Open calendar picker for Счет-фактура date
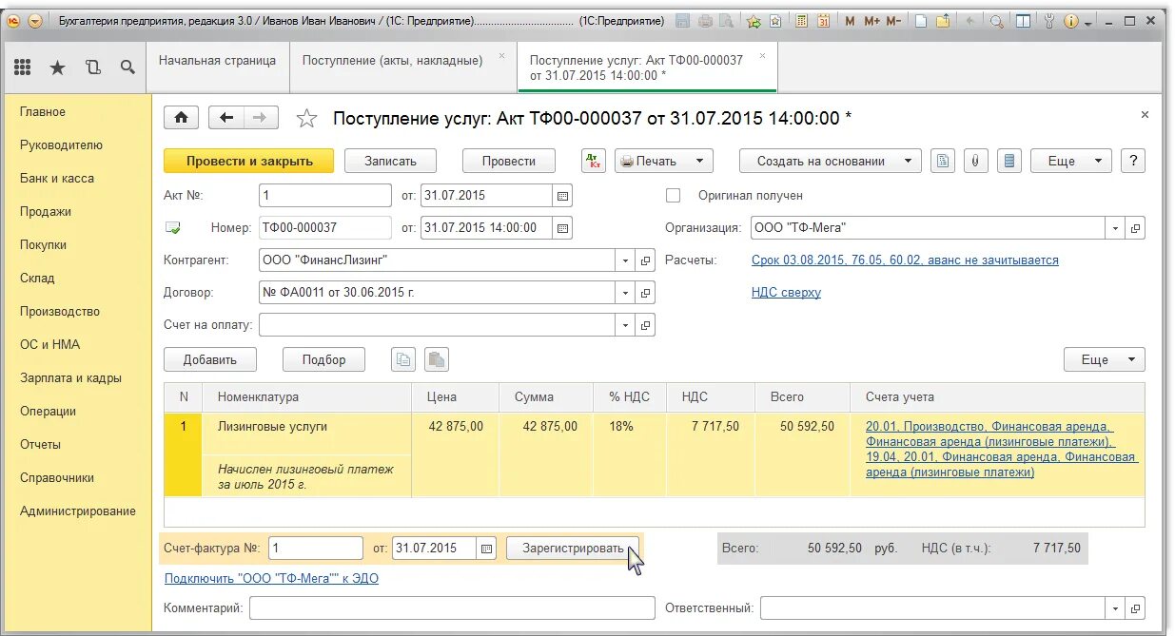 point(487,548)
